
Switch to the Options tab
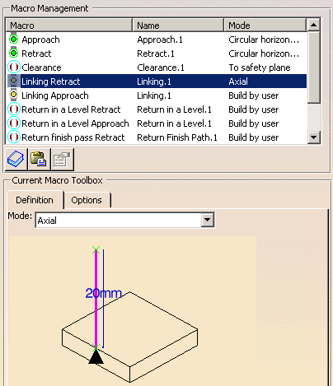[87, 200]
